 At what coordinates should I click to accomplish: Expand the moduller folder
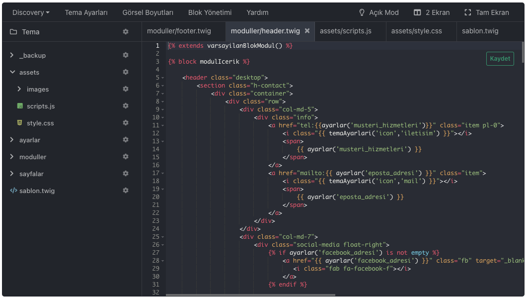click(12, 157)
